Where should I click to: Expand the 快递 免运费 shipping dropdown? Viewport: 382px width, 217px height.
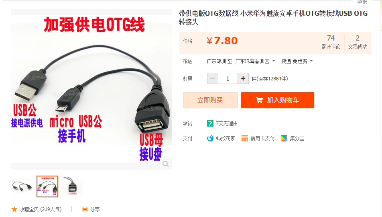coord(297,61)
